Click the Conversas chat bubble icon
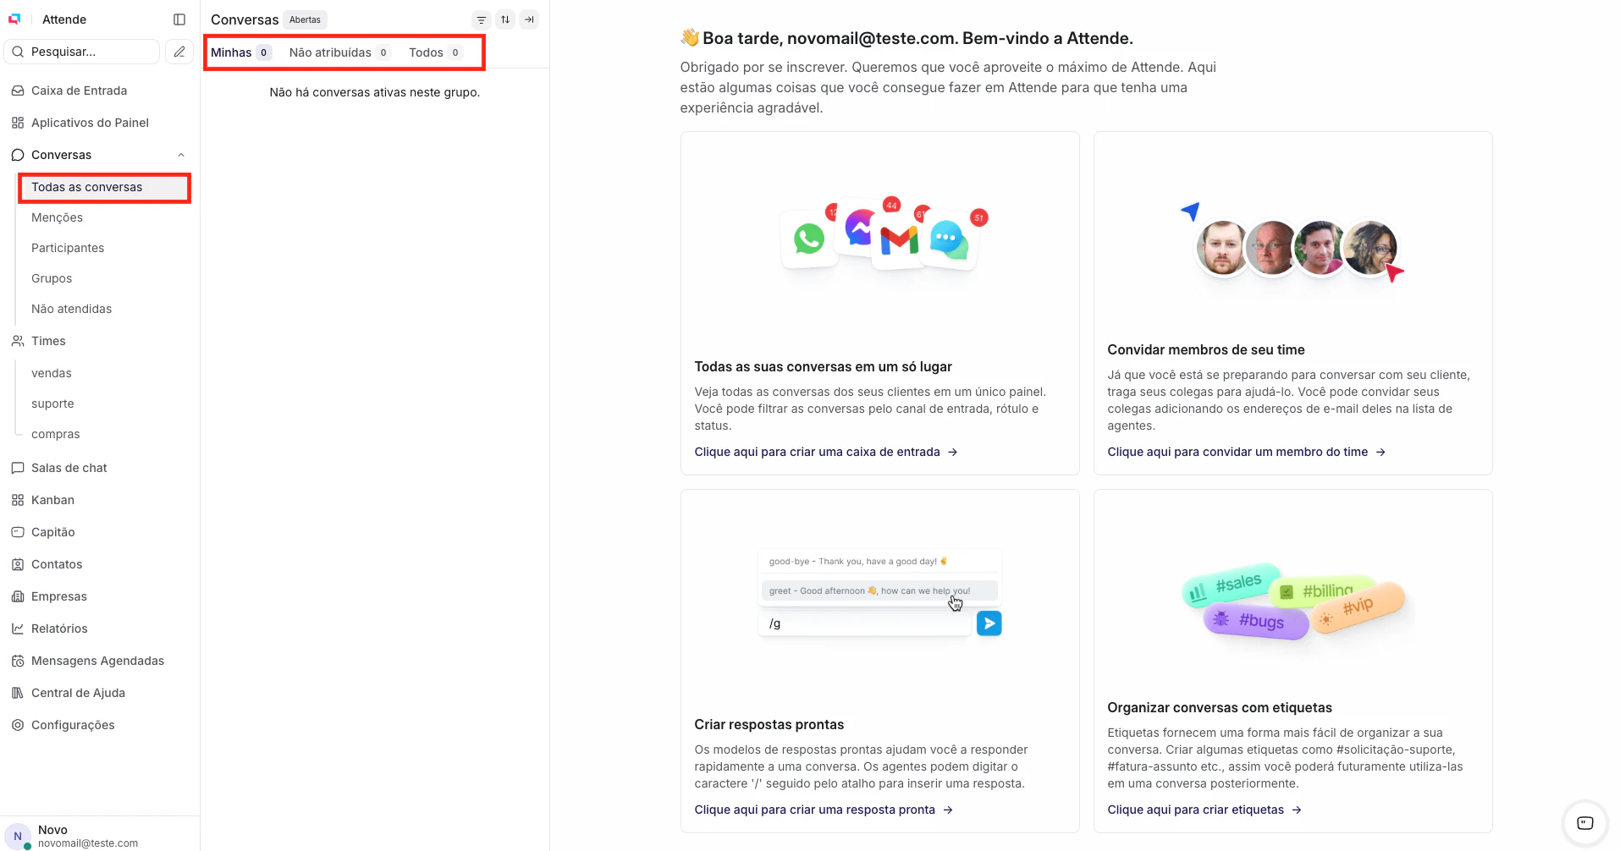The height and width of the screenshot is (851, 1620). pos(18,155)
